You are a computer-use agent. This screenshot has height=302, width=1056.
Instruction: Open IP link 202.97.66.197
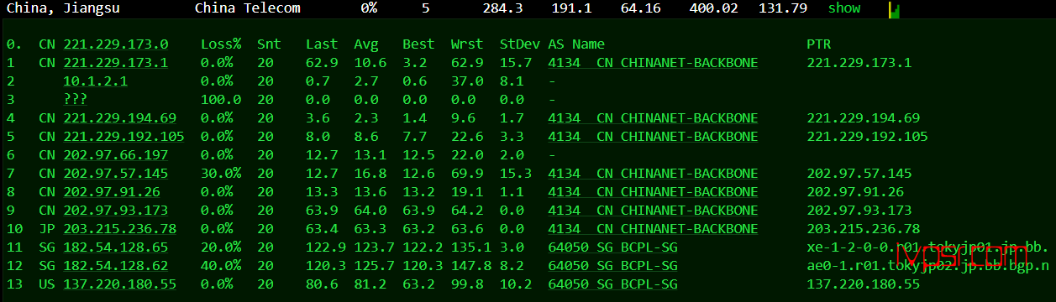coord(116,154)
